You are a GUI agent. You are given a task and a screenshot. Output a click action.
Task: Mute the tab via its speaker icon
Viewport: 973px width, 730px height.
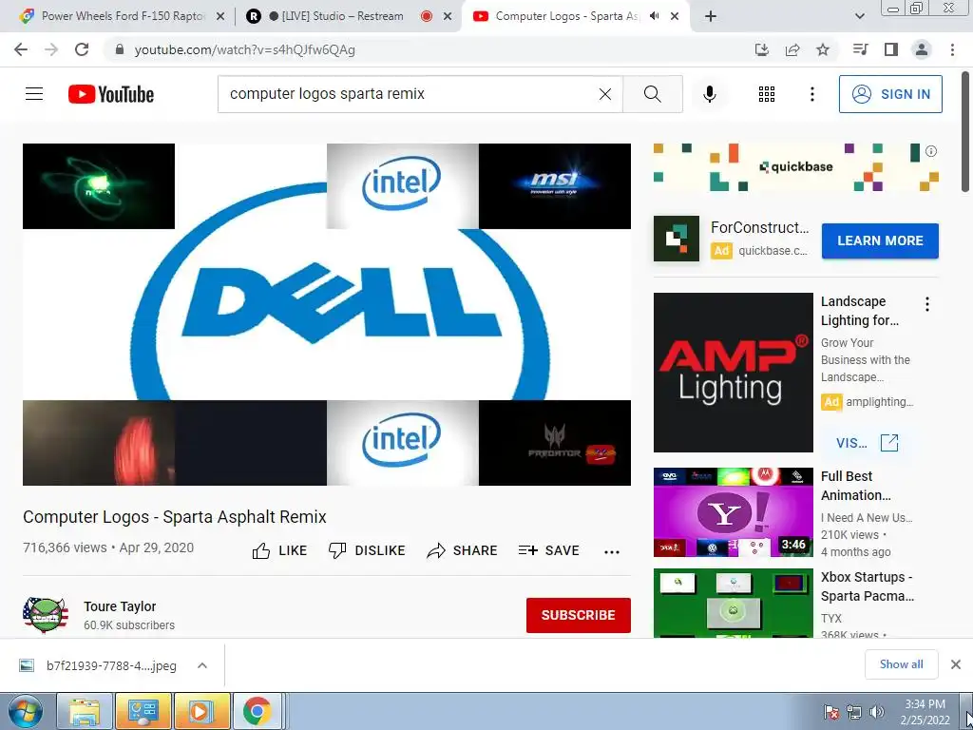click(x=654, y=16)
